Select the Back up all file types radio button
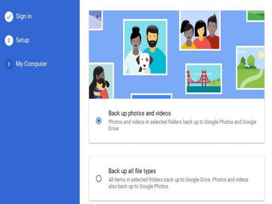 (99, 178)
